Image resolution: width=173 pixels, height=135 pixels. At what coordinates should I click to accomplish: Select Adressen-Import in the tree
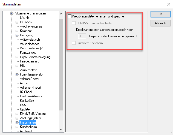(30, 88)
